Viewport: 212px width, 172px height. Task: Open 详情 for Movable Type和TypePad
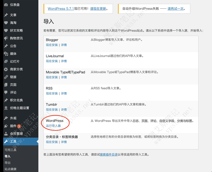coord(64,77)
